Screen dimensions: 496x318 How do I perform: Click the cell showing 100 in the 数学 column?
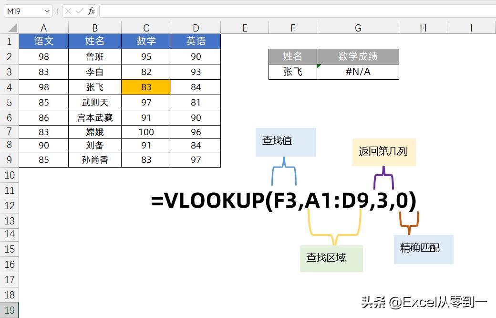pyautogui.click(x=146, y=132)
